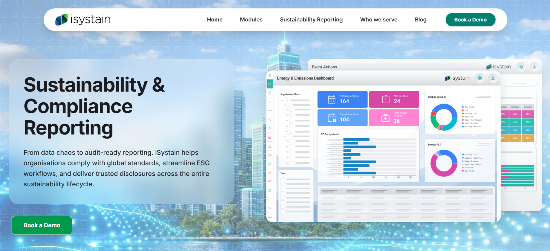This screenshot has width=550, height=251.
Task: Click the 96% cell in Event Actions heatmap
Action: 515,138
